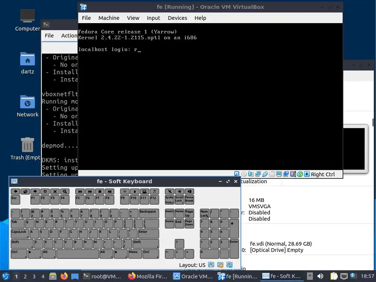Viewport: 376px width, 282px height.
Task: Click the mouse integration indicator in VM status bar
Action: (300, 174)
